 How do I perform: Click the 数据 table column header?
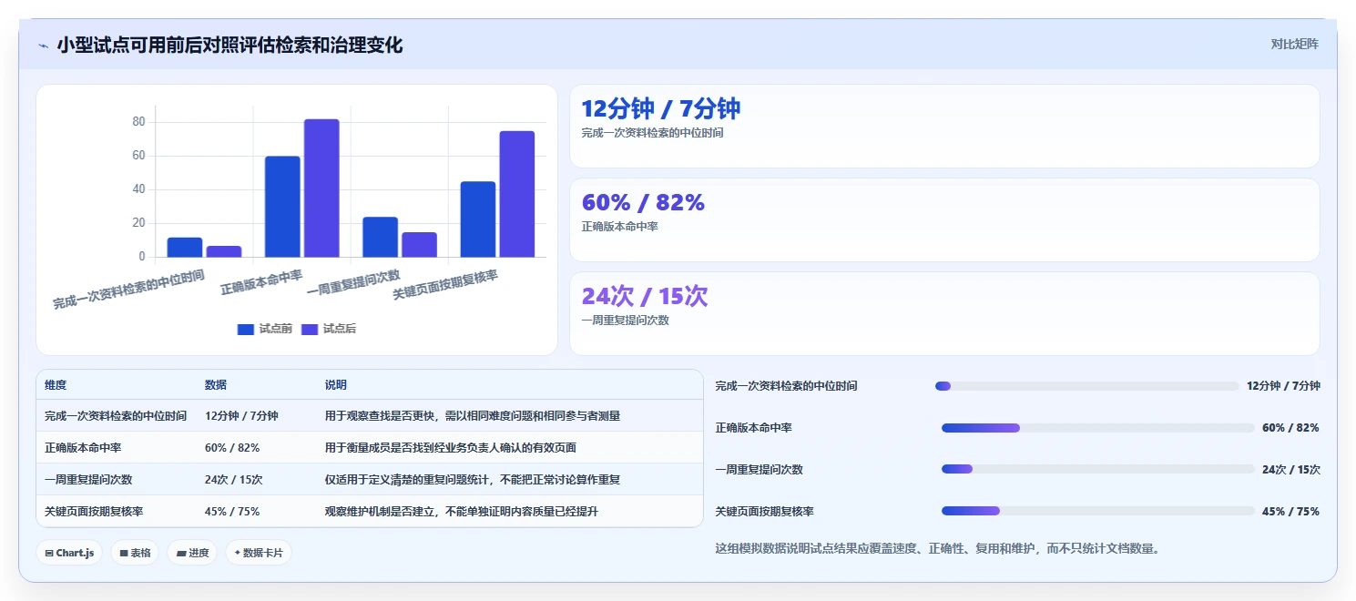click(x=216, y=385)
